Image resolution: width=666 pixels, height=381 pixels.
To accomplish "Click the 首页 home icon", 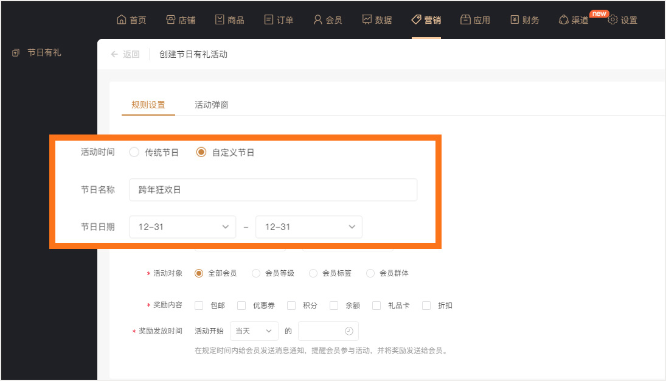I will click(121, 20).
